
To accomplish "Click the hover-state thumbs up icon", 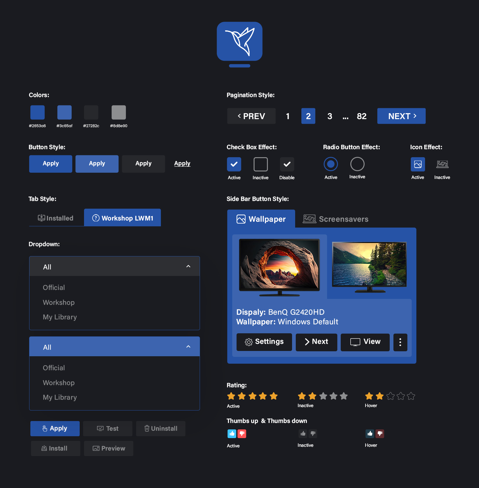I will point(370,433).
